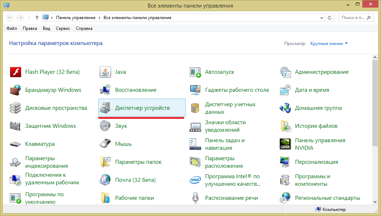Open the Панель управления NVIDIA icon

click(285, 144)
